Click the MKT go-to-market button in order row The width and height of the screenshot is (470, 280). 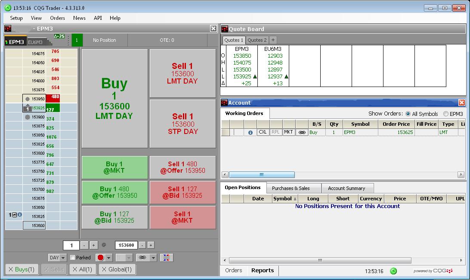tap(288, 132)
